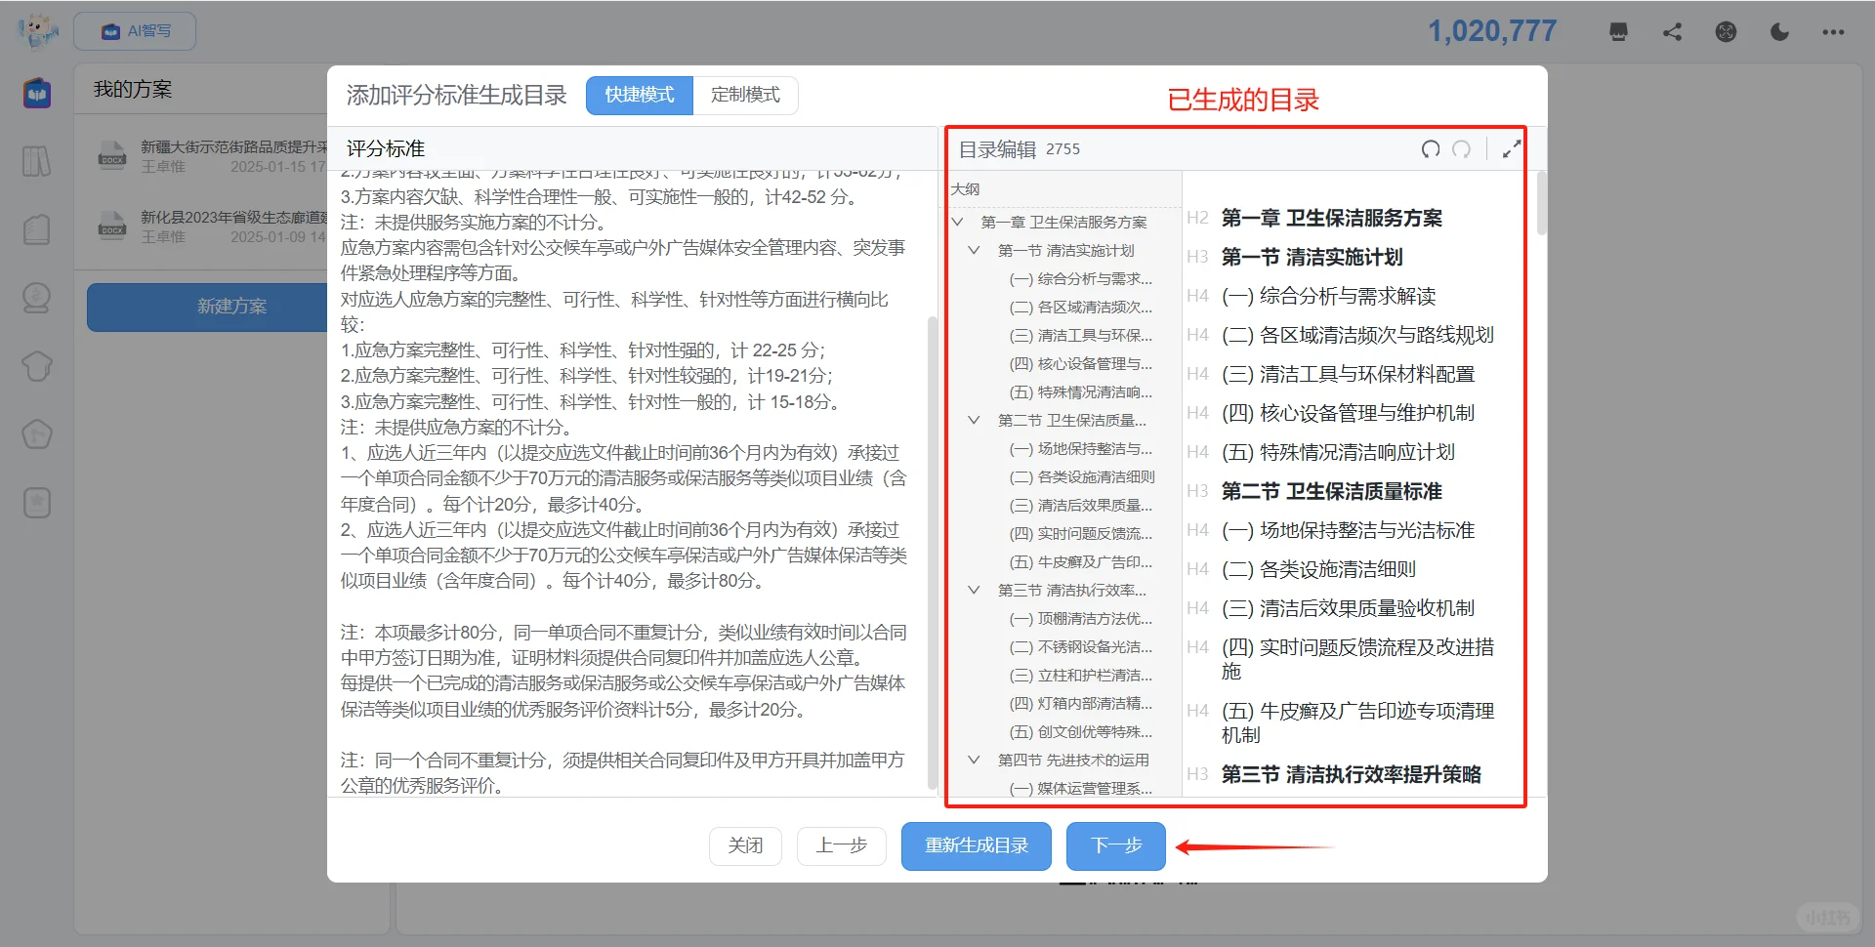Select the 快捷模式 tab
Screen dimensions: 1875x947
click(x=639, y=95)
